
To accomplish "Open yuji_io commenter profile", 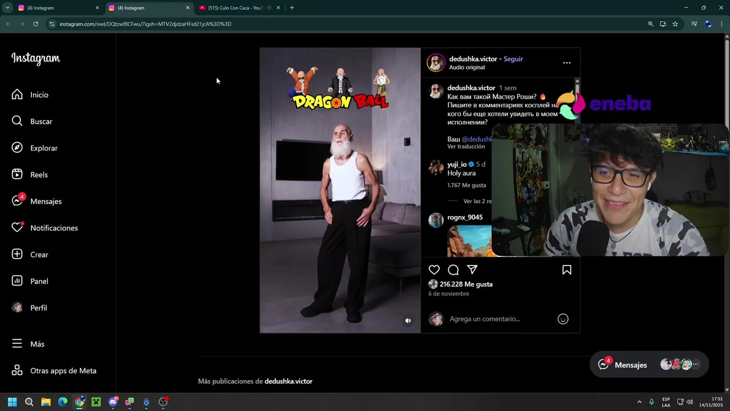I will [457, 164].
